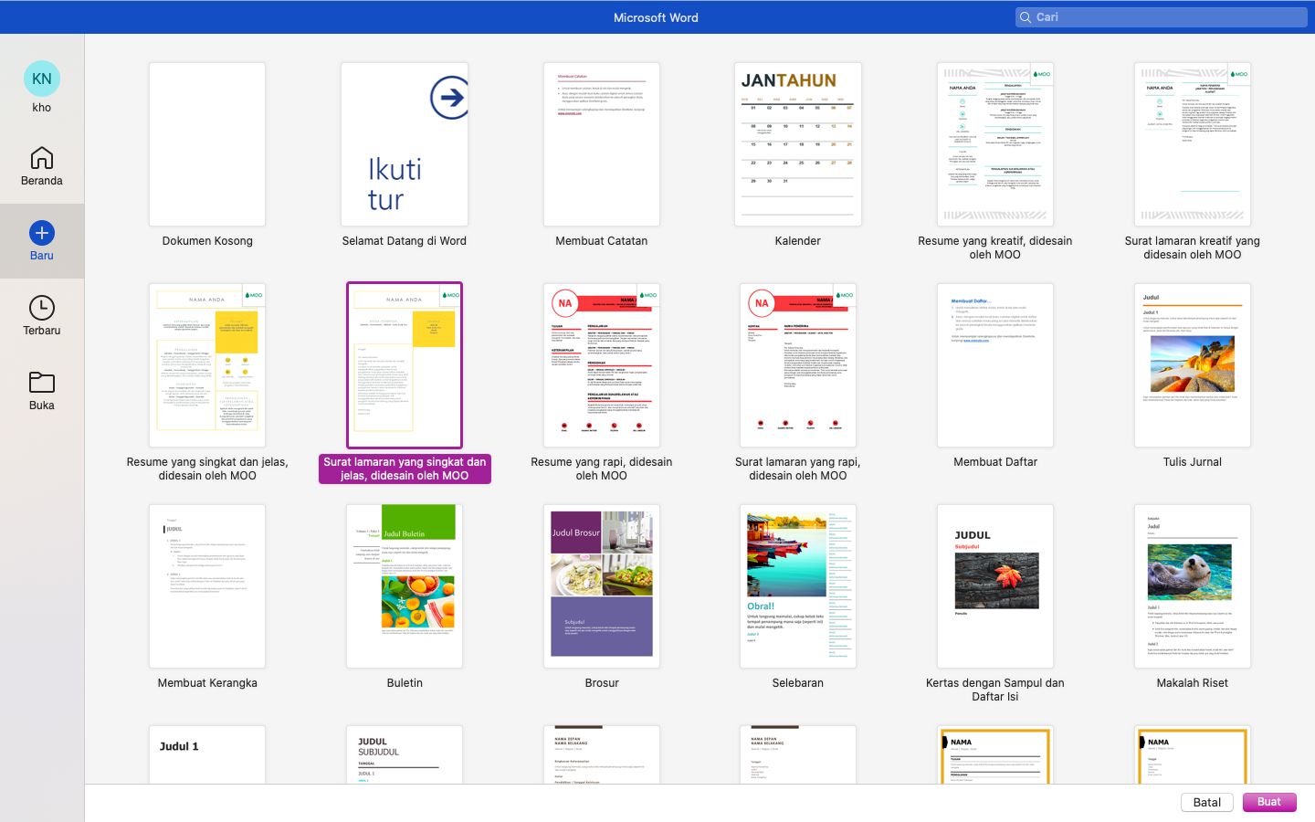The height and width of the screenshot is (822, 1315).
Task: Open the Buka folder icon
Action: pos(42,382)
